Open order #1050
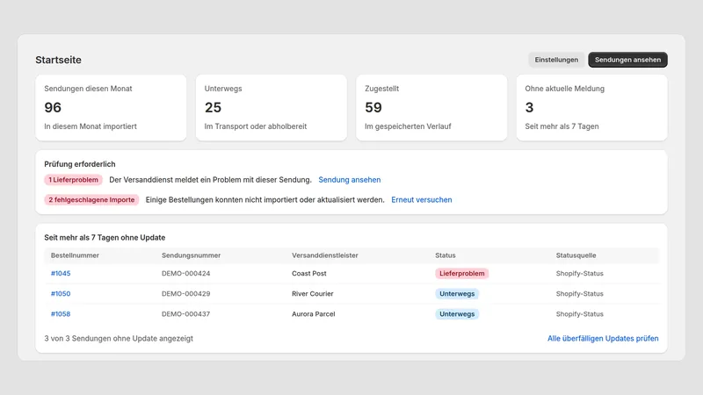This screenshot has width=703, height=395. tap(61, 294)
